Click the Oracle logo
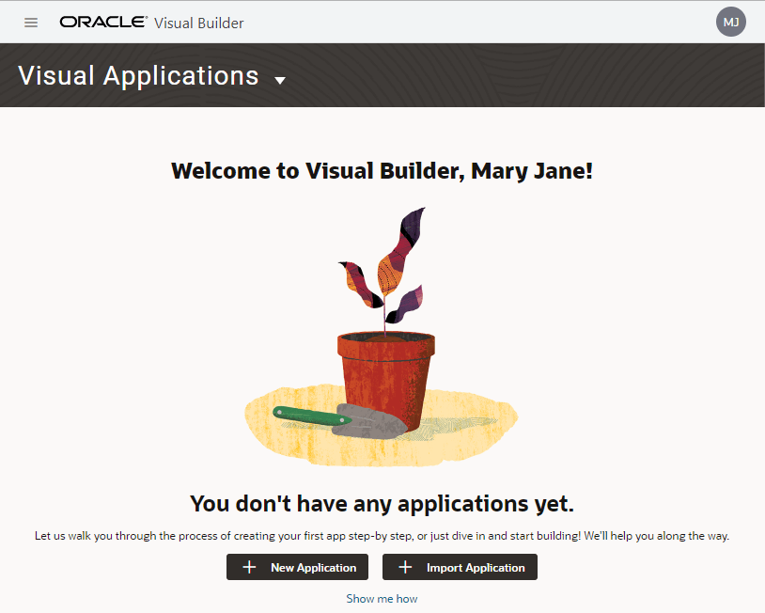The width and height of the screenshot is (765, 613). (103, 22)
